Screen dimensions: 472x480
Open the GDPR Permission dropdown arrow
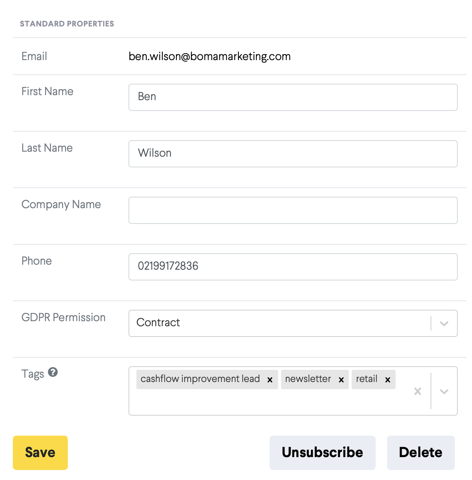coord(444,324)
